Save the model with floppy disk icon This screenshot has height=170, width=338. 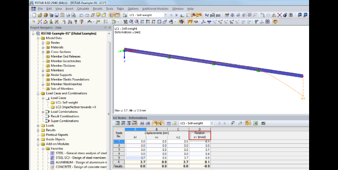[56, 15]
